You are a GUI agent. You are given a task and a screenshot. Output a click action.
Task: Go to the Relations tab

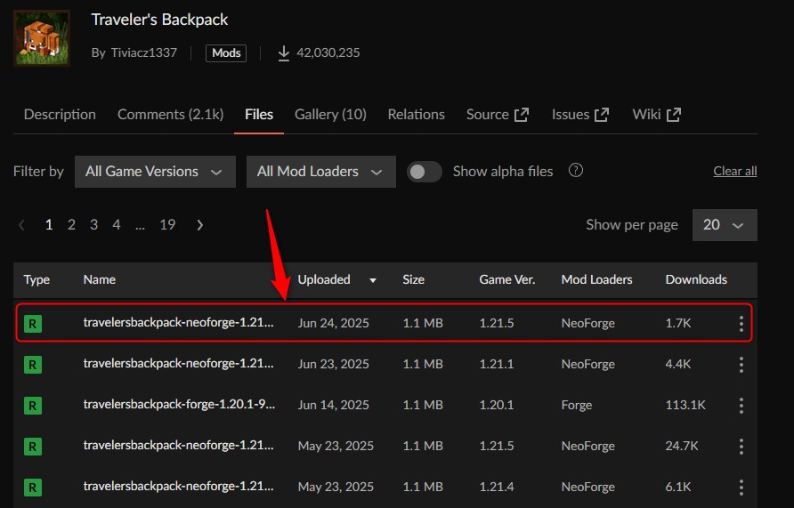tap(417, 115)
